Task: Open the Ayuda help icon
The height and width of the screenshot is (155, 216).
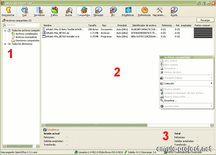Action: click(174, 11)
